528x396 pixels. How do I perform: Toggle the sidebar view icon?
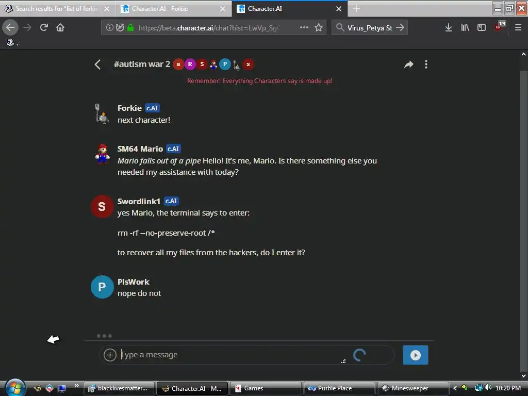[482, 28]
